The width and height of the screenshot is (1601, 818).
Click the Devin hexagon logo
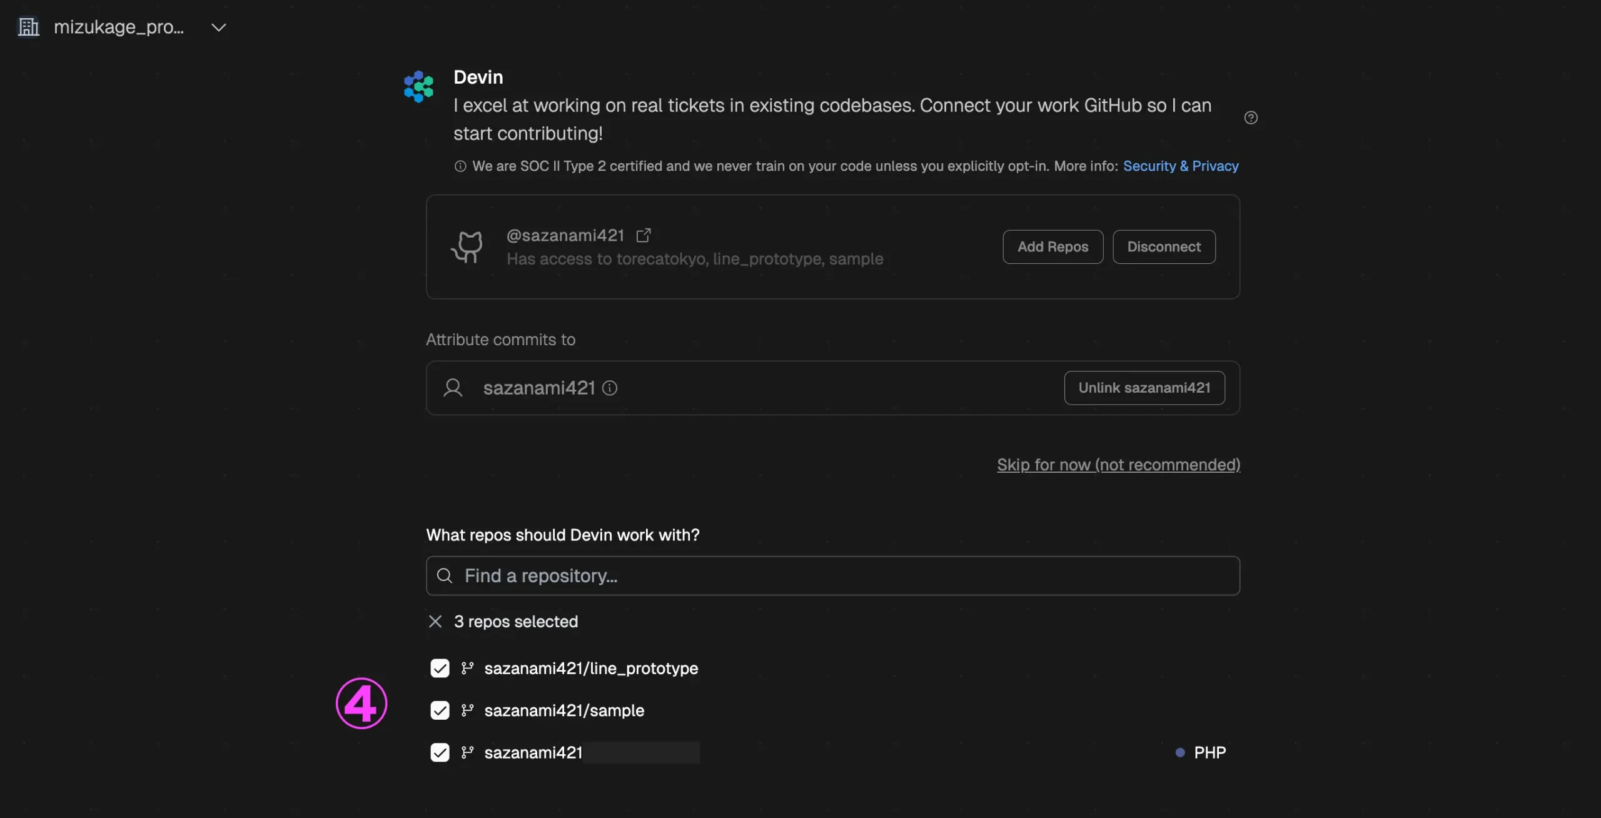(x=418, y=86)
